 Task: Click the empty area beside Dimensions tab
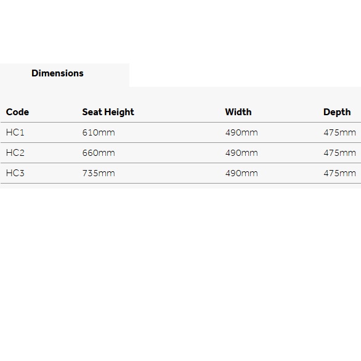(245, 75)
